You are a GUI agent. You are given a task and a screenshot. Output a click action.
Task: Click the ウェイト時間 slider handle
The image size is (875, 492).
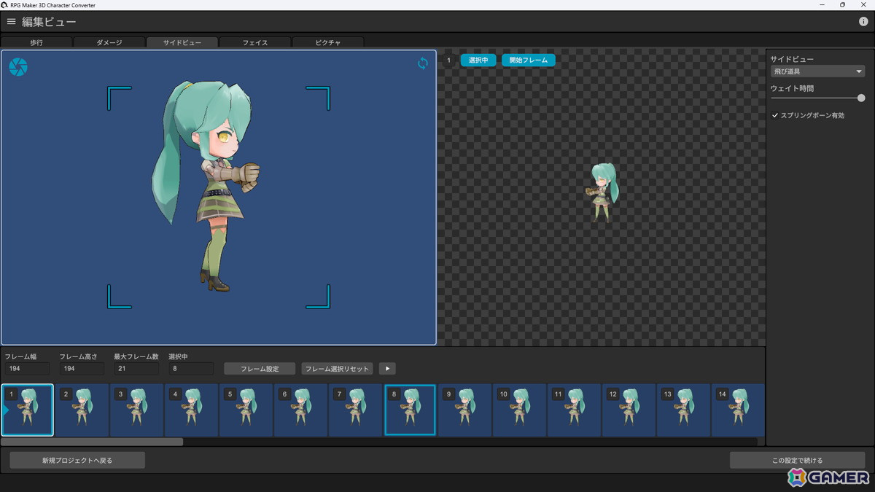coord(861,98)
